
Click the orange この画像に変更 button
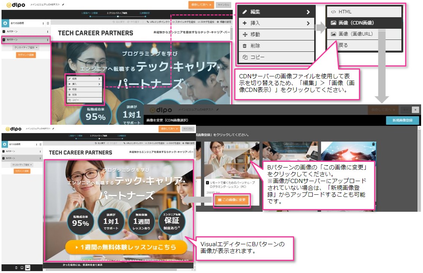click(232, 200)
